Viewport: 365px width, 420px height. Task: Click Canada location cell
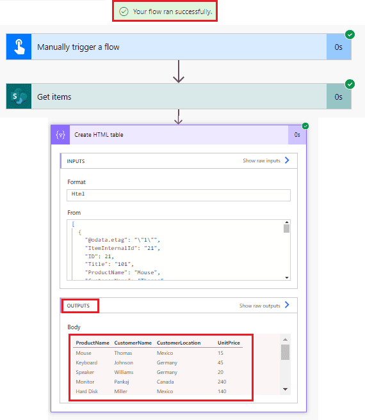pos(165,382)
